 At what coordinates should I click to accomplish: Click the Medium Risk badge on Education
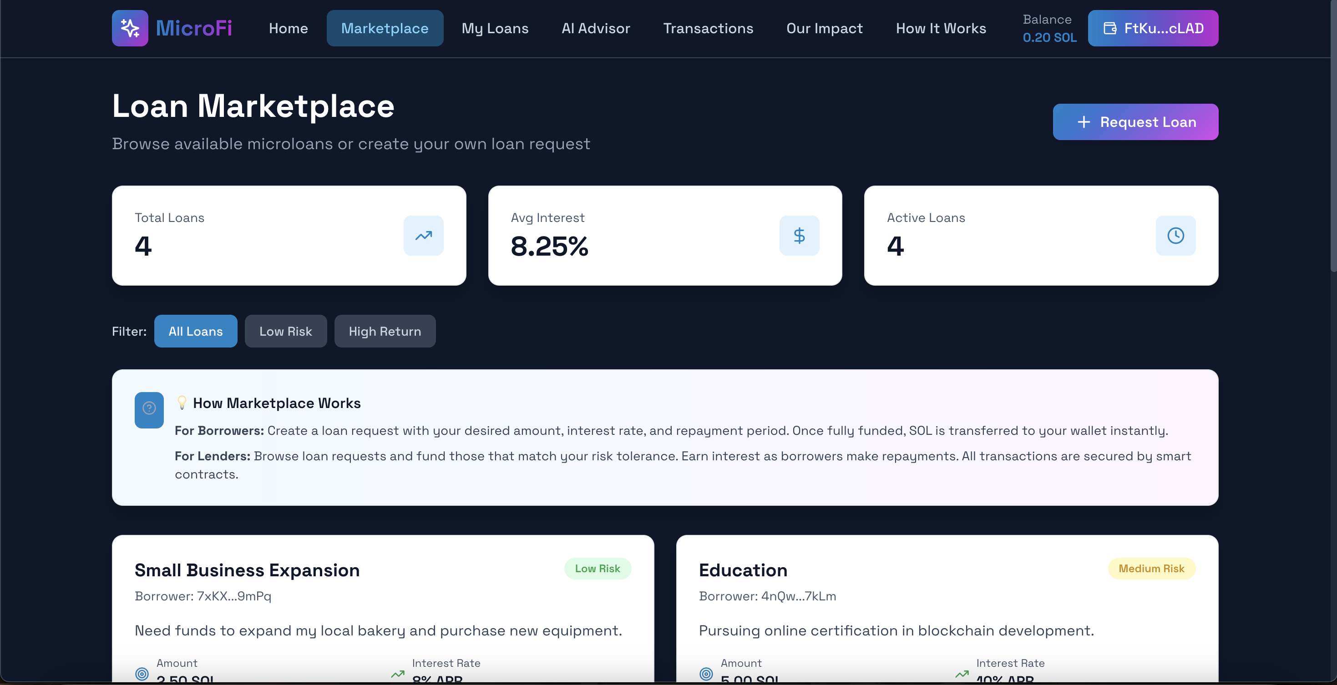1151,569
